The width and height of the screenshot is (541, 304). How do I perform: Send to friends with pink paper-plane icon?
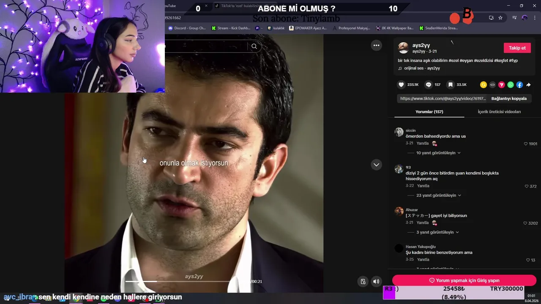pos(502,85)
